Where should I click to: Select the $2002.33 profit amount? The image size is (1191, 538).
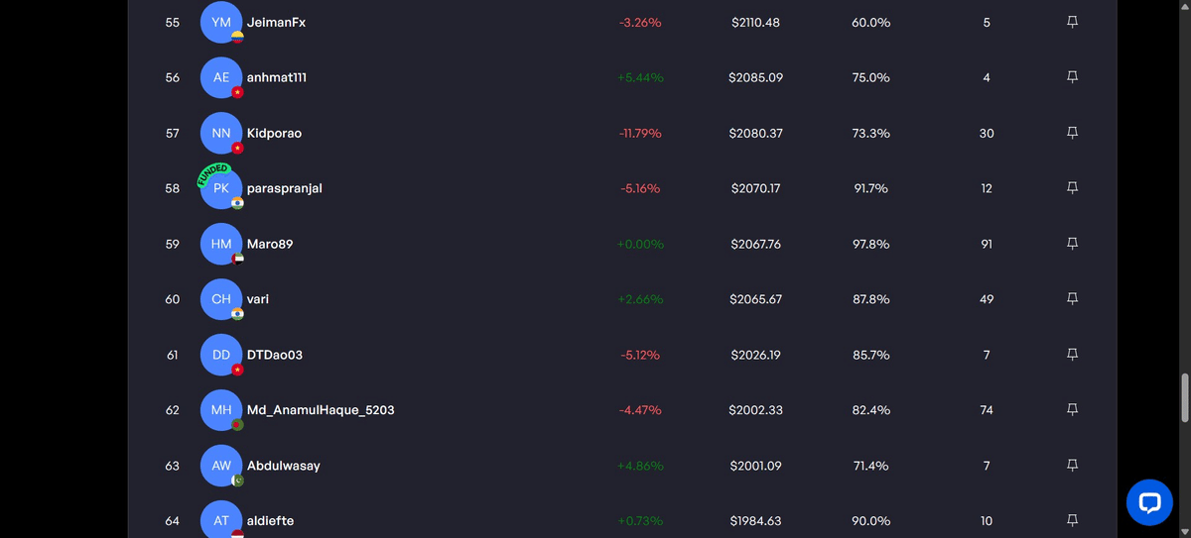click(755, 410)
